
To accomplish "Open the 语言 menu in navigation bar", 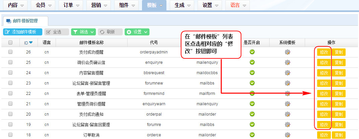I will click(x=237, y=5).
